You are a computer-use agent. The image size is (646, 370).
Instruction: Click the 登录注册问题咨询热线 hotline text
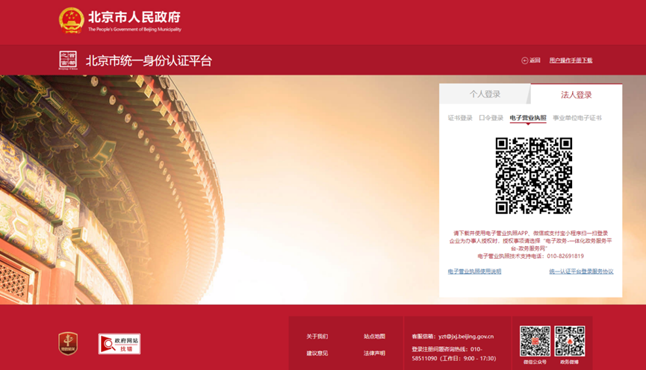coord(453,354)
